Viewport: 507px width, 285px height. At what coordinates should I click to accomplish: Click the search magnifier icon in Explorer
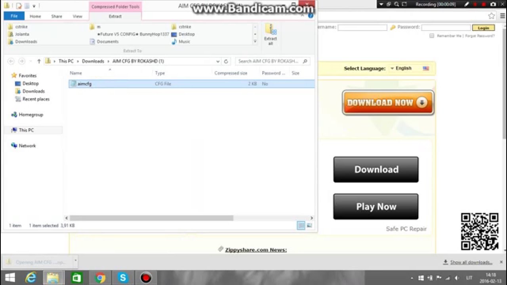305,61
